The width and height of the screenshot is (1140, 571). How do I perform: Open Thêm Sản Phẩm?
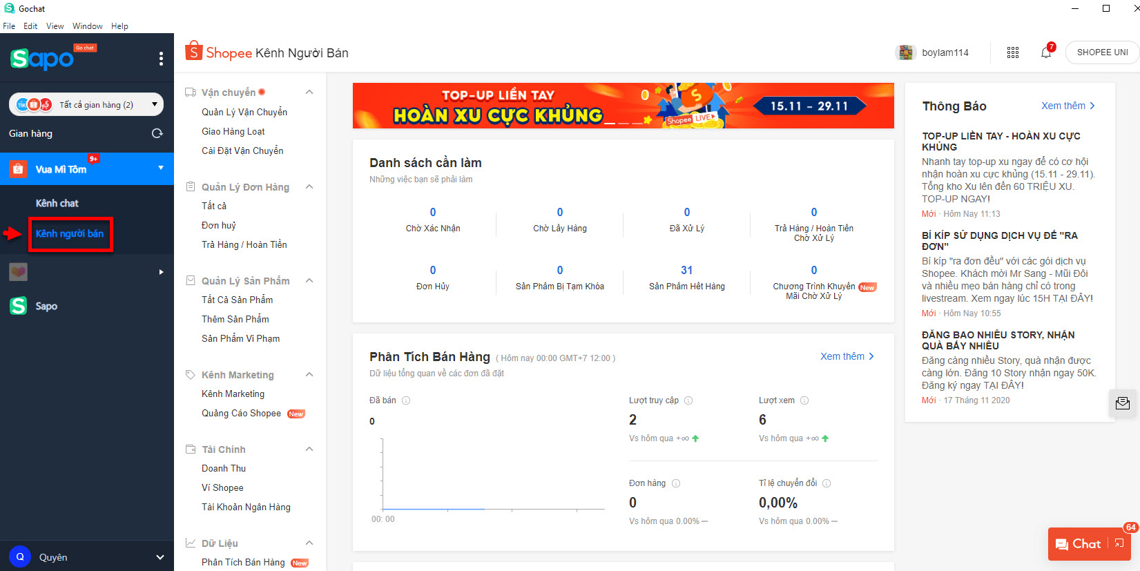pyautogui.click(x=235, y=319)
